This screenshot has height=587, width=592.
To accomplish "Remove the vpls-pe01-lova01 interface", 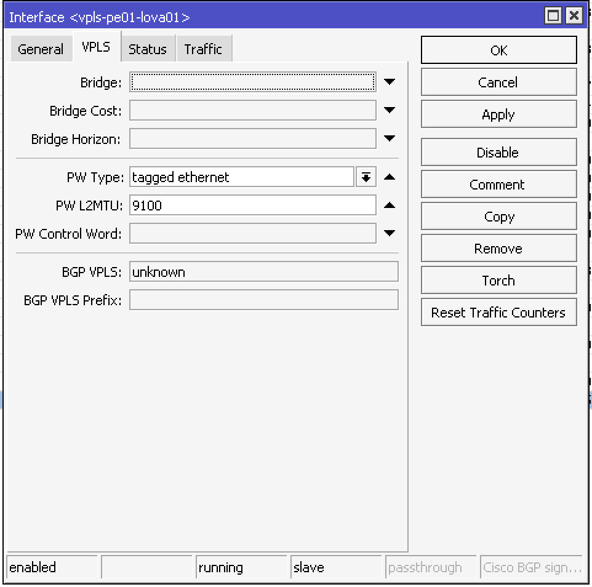I will click(x=498, y=249).
